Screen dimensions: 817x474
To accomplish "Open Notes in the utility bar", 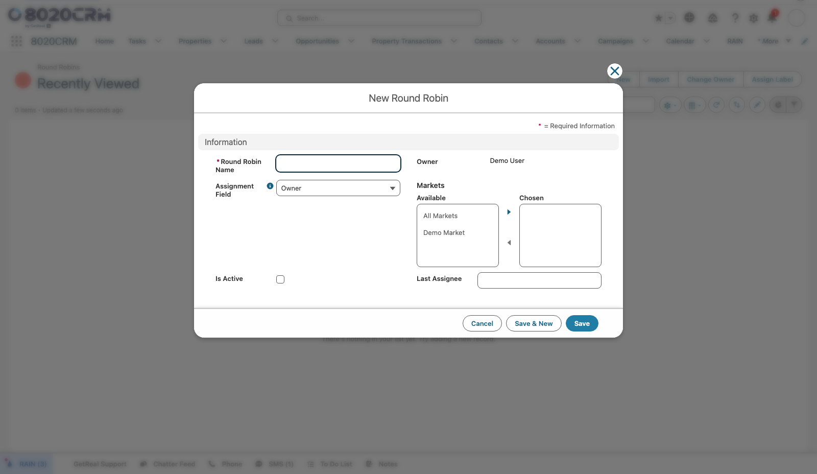I will pos(382,464).
